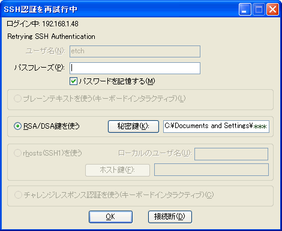This screenshot has width=282, height=231.
Task: Select the rhosts(SSH1)を使う radio option
Action: tap(17, 153)
